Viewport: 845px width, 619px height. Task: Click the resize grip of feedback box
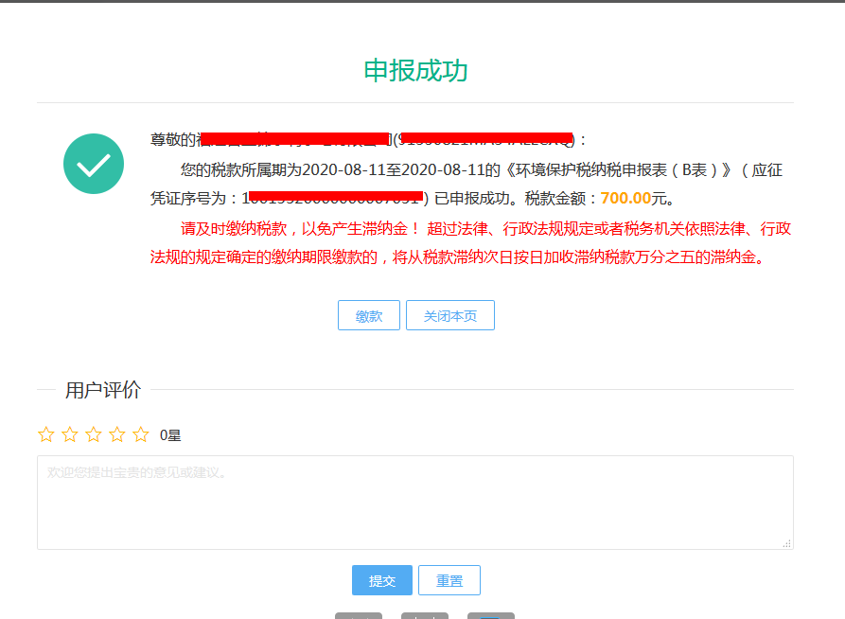[786, 543]
